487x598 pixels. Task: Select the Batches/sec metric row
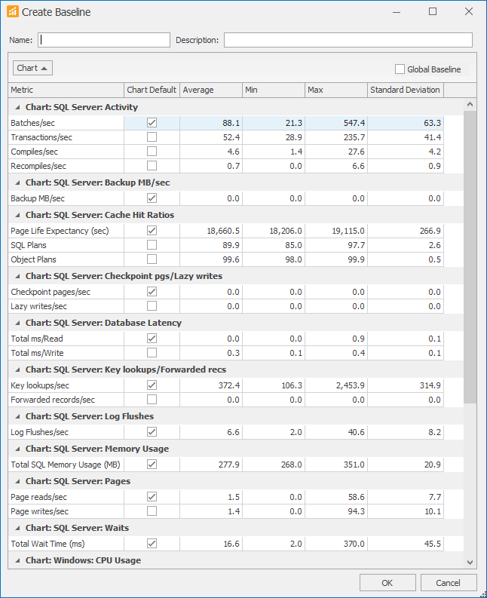point(225,123)
